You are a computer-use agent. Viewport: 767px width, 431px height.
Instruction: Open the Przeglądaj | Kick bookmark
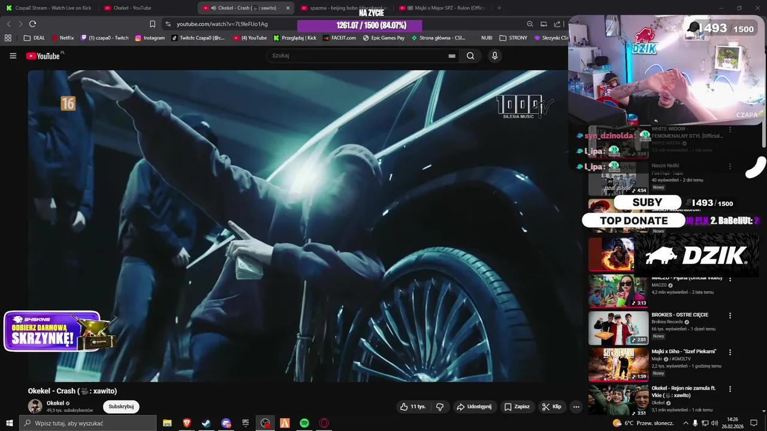coord(295,38)
